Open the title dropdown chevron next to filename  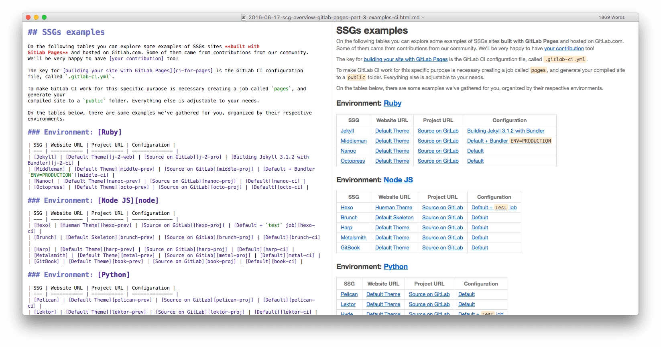(423, 17)
